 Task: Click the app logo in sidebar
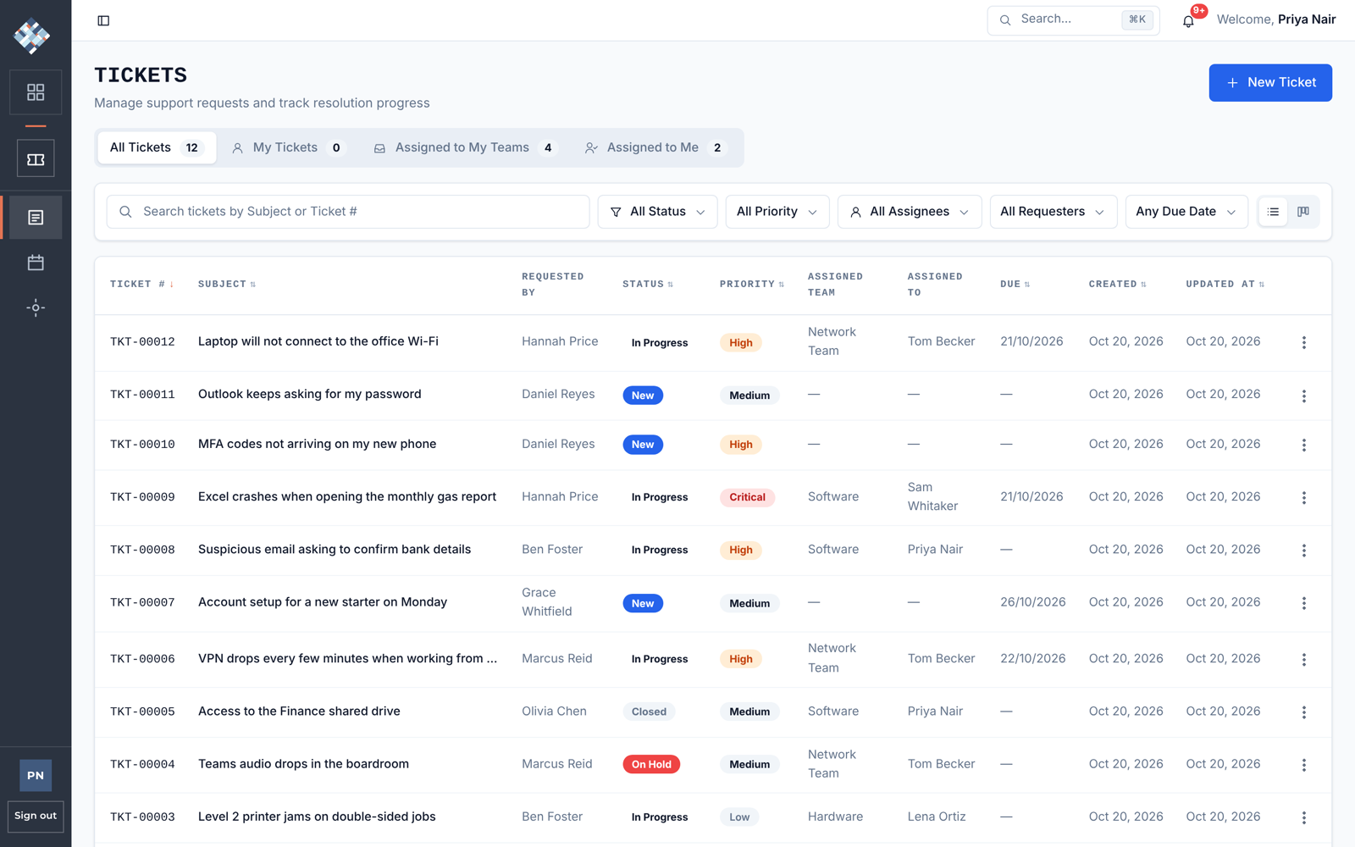32,36
